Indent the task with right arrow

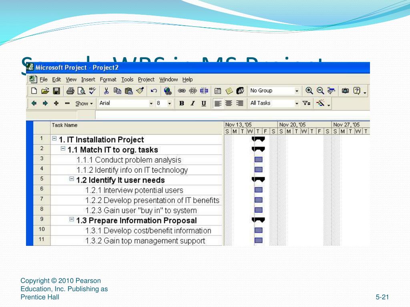[x=45, y=103]
